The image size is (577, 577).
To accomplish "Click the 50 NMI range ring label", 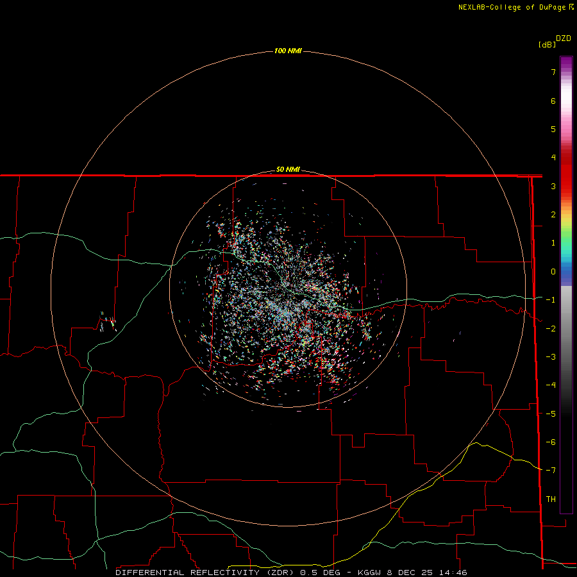I will [288, 169].
